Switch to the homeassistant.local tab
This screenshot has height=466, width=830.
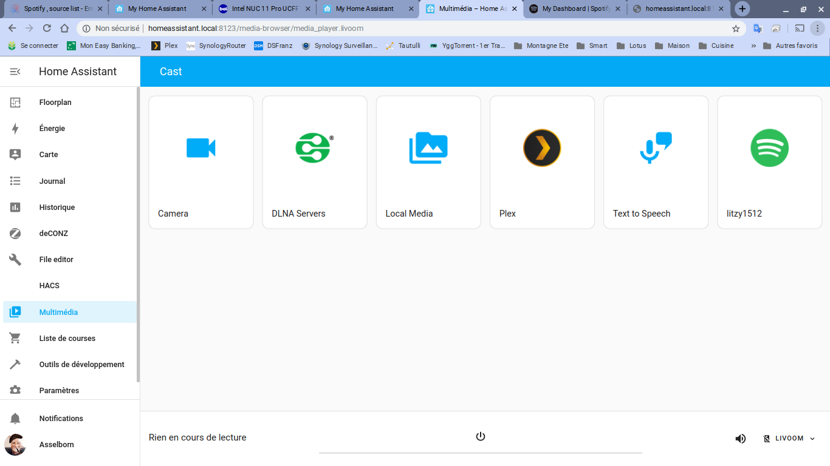pos(678,8)
